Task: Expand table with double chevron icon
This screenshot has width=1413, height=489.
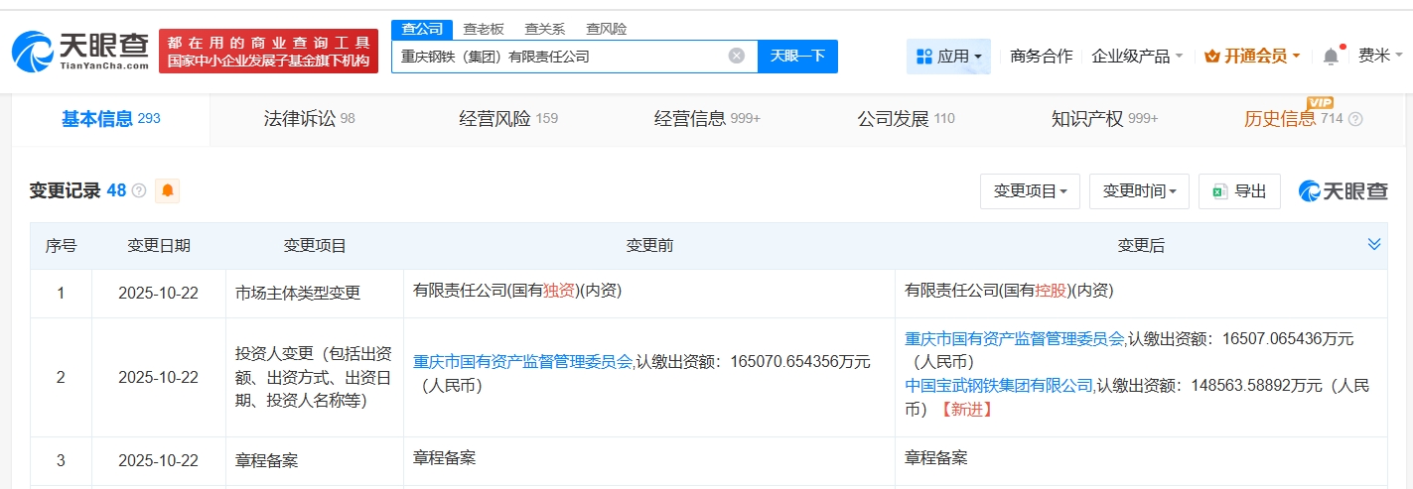Action: [1373, 244]
